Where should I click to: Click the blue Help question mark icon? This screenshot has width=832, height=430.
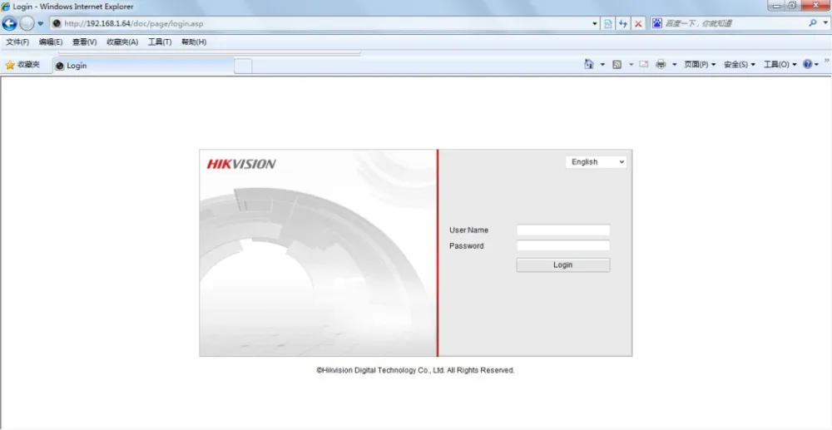808,65
